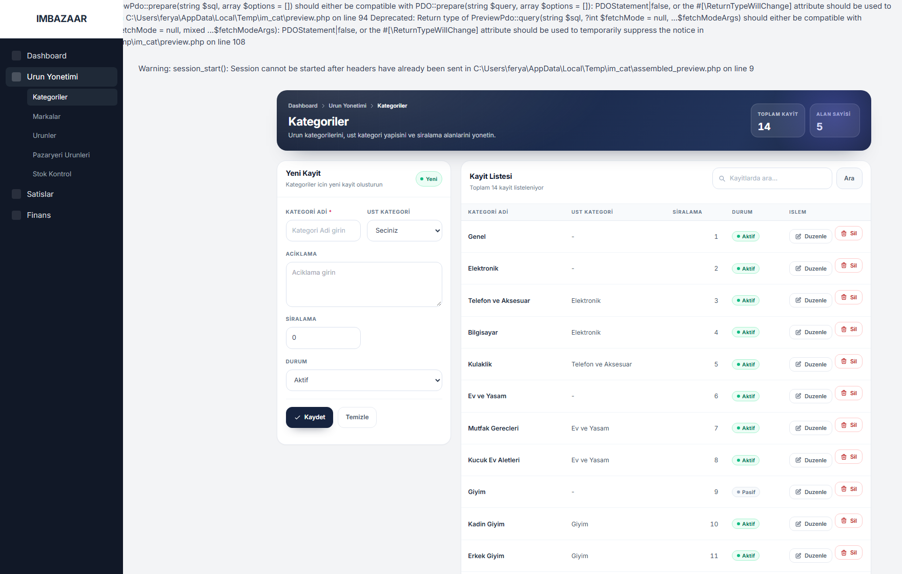Click the Urun Yonetimi sidebar icon

coord(16,77)
